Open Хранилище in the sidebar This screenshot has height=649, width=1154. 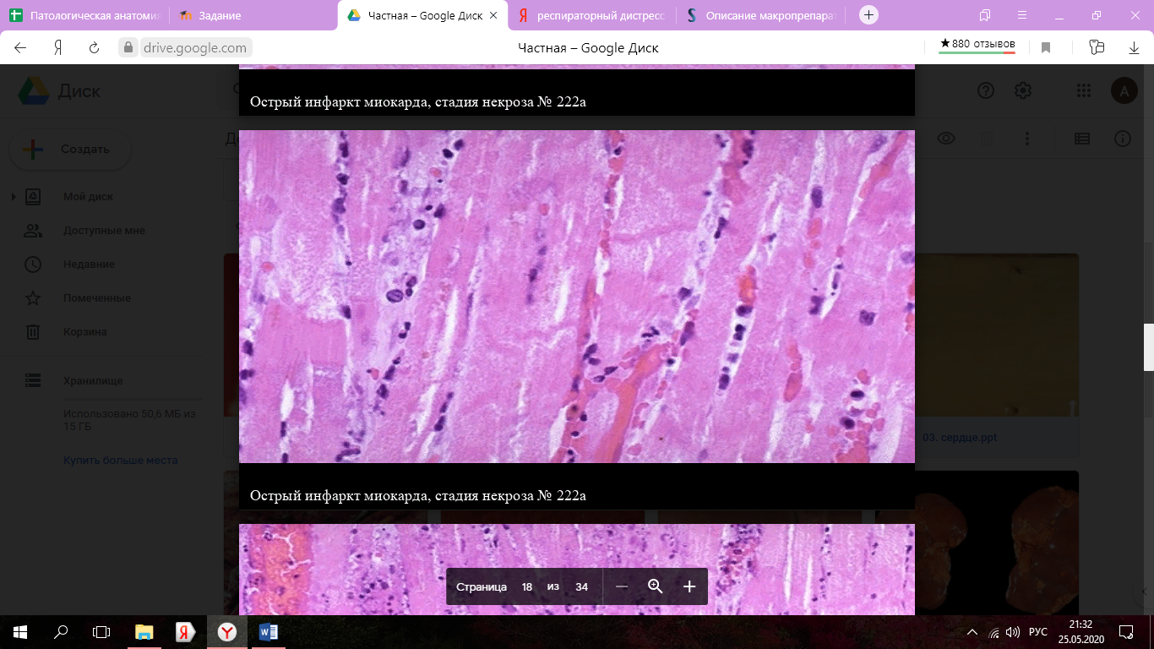[93, 381]
